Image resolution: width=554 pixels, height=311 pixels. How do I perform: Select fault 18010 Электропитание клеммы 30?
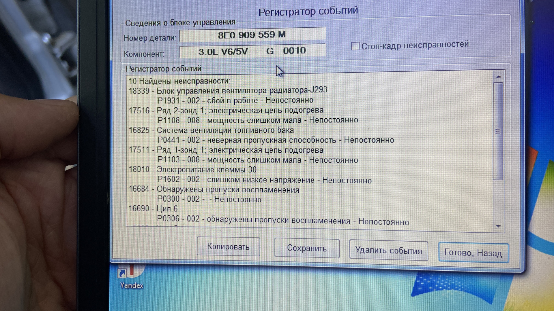pos(192,170)
